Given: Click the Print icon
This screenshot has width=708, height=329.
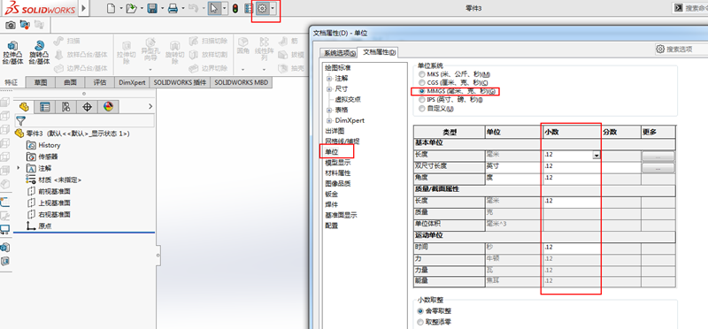Looking at the screenshot, I should point(173,8).
